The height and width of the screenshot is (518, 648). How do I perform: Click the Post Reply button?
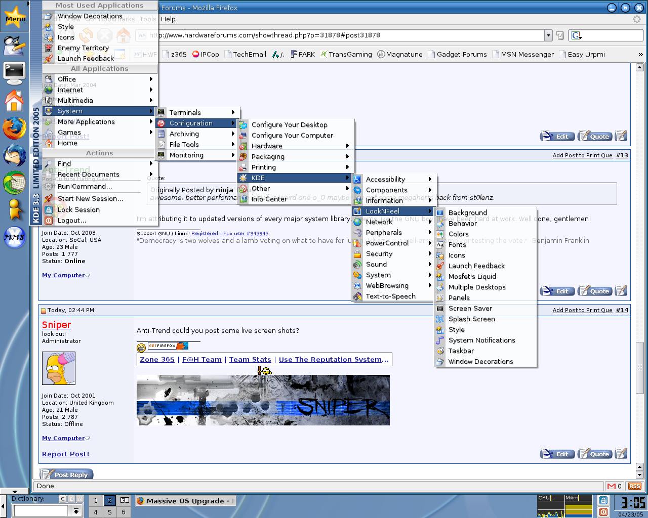[67, 474]
